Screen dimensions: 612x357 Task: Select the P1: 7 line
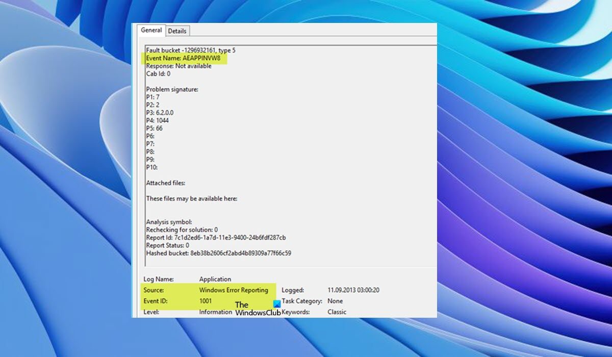pyautogui.click(x=154, y=97)
